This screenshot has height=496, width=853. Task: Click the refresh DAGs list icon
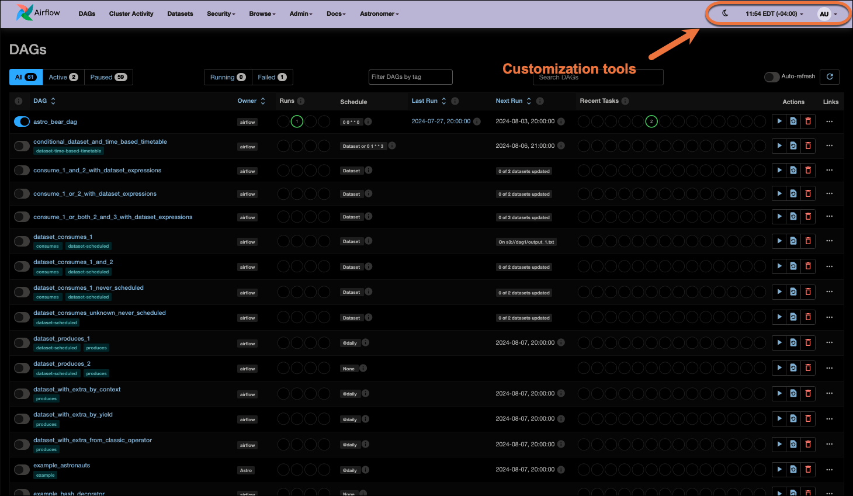(x=830, y=77)
